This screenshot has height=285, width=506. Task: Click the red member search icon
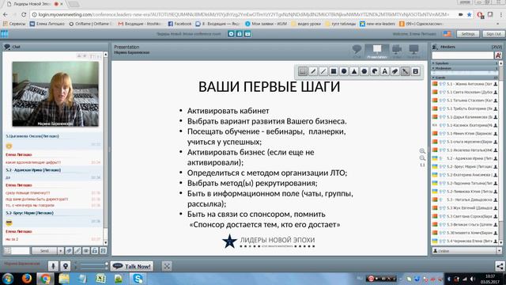pos(498,55)
